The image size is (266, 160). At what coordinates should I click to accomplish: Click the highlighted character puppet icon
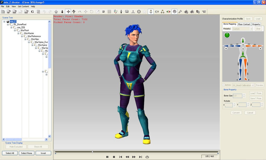(x=151, y=12)
